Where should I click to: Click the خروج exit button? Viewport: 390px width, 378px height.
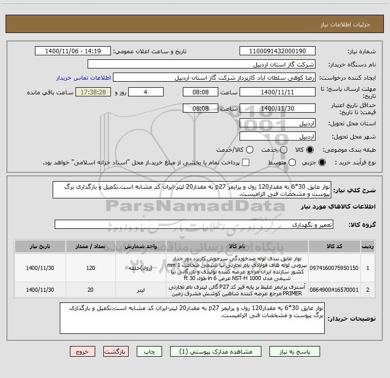click(x=83, y=352)
